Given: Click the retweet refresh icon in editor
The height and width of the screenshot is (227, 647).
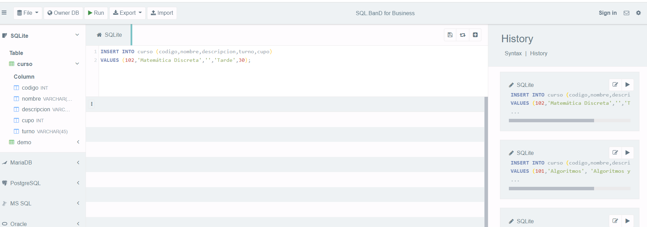Looking at the screenshot, I should pos(462,35).
